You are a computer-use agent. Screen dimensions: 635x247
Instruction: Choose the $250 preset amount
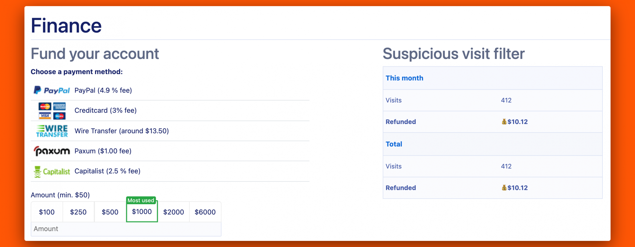coord(78,212)
